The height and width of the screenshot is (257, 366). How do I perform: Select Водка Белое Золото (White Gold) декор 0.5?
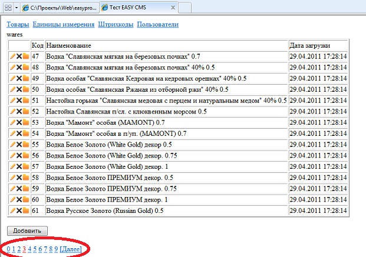tap(166, 145)
